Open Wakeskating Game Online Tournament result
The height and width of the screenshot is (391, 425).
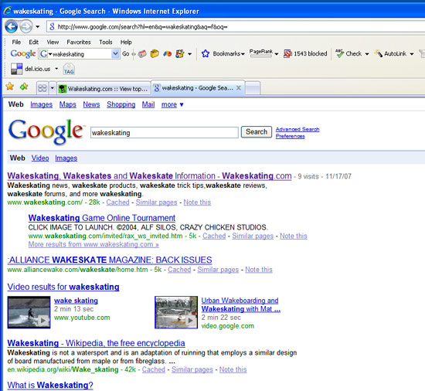[x=102, y=218]
